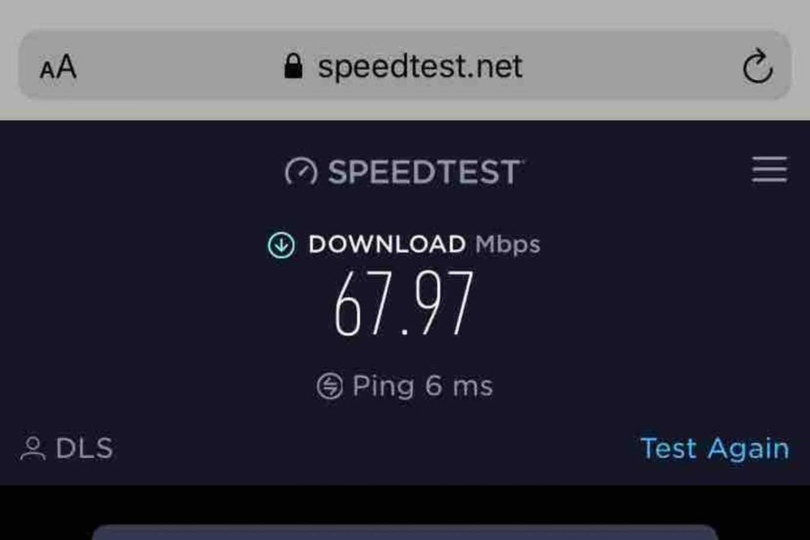Click the user profile icon
The image size is (810, 540).
[x=32, y=449]
